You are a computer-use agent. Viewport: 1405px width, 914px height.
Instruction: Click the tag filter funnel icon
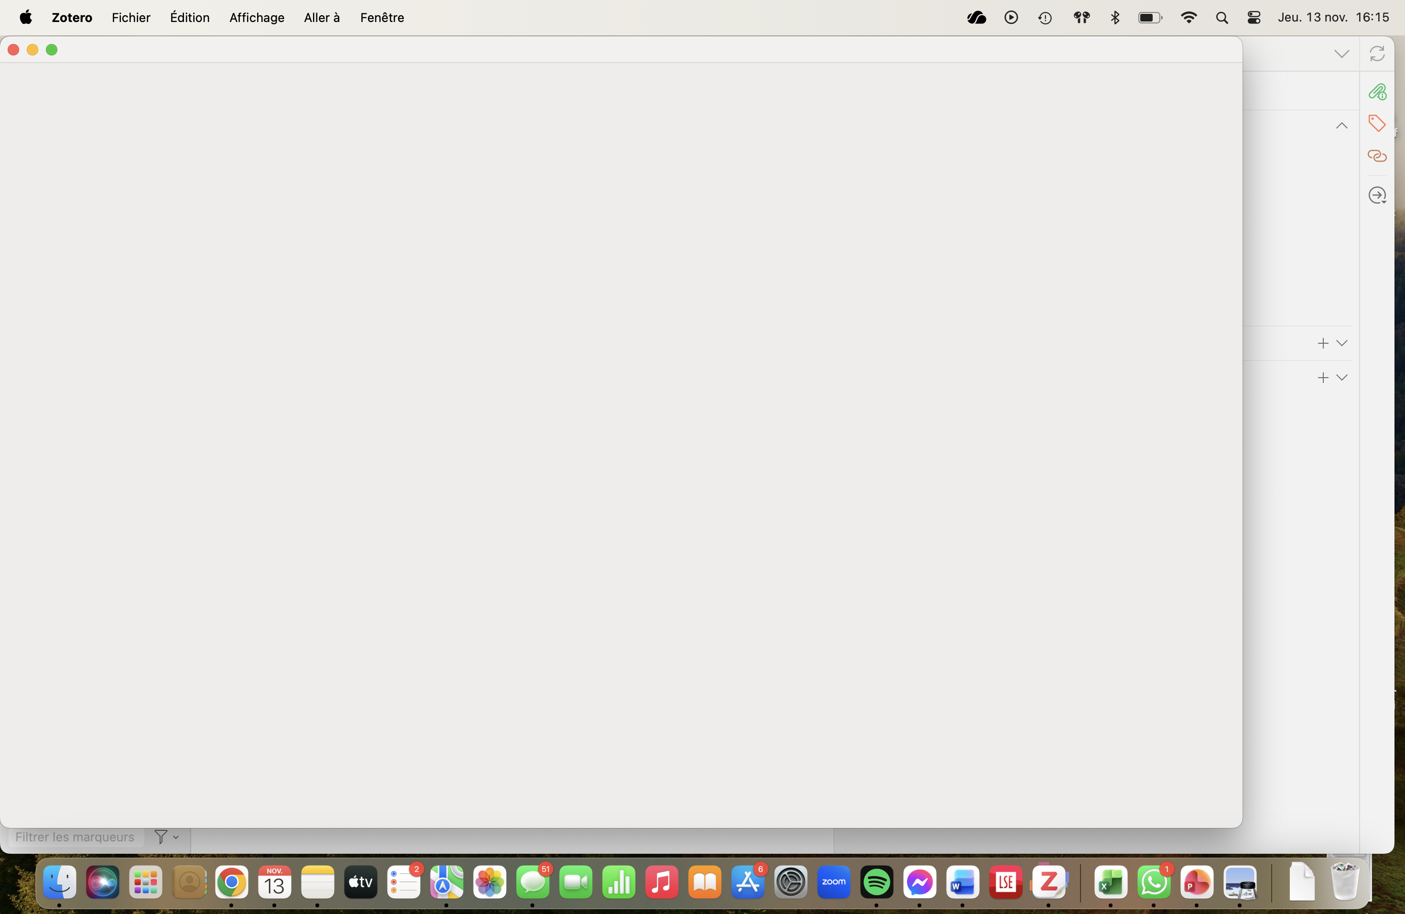pos(161,837)
